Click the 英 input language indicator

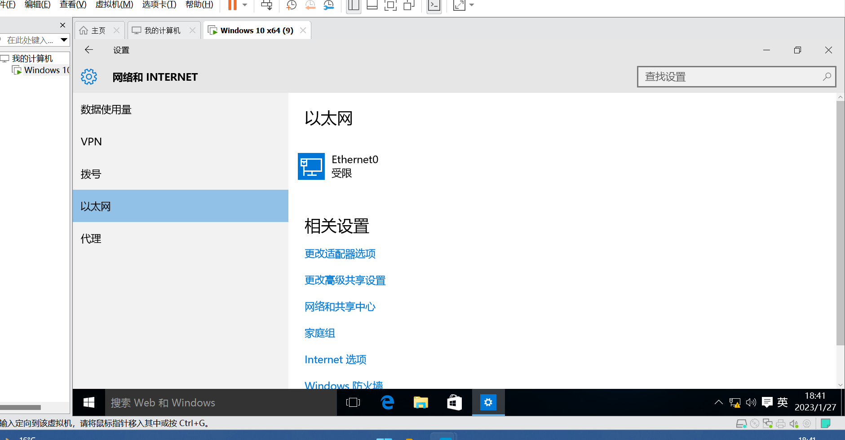tap(783, 402)
